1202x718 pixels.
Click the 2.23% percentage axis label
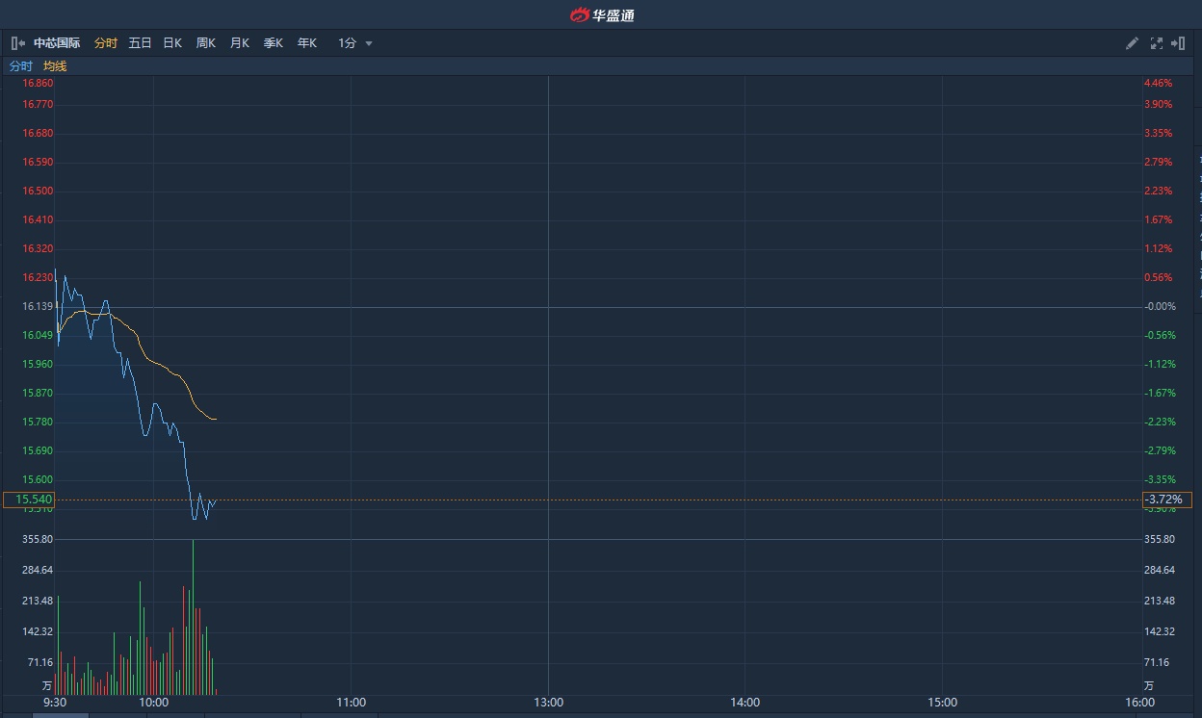(1159, 191)
